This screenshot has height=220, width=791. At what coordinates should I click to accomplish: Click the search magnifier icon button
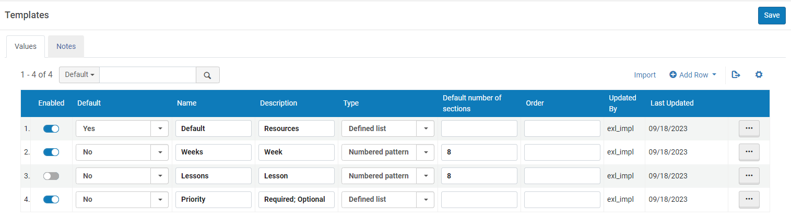click(207, 75)
